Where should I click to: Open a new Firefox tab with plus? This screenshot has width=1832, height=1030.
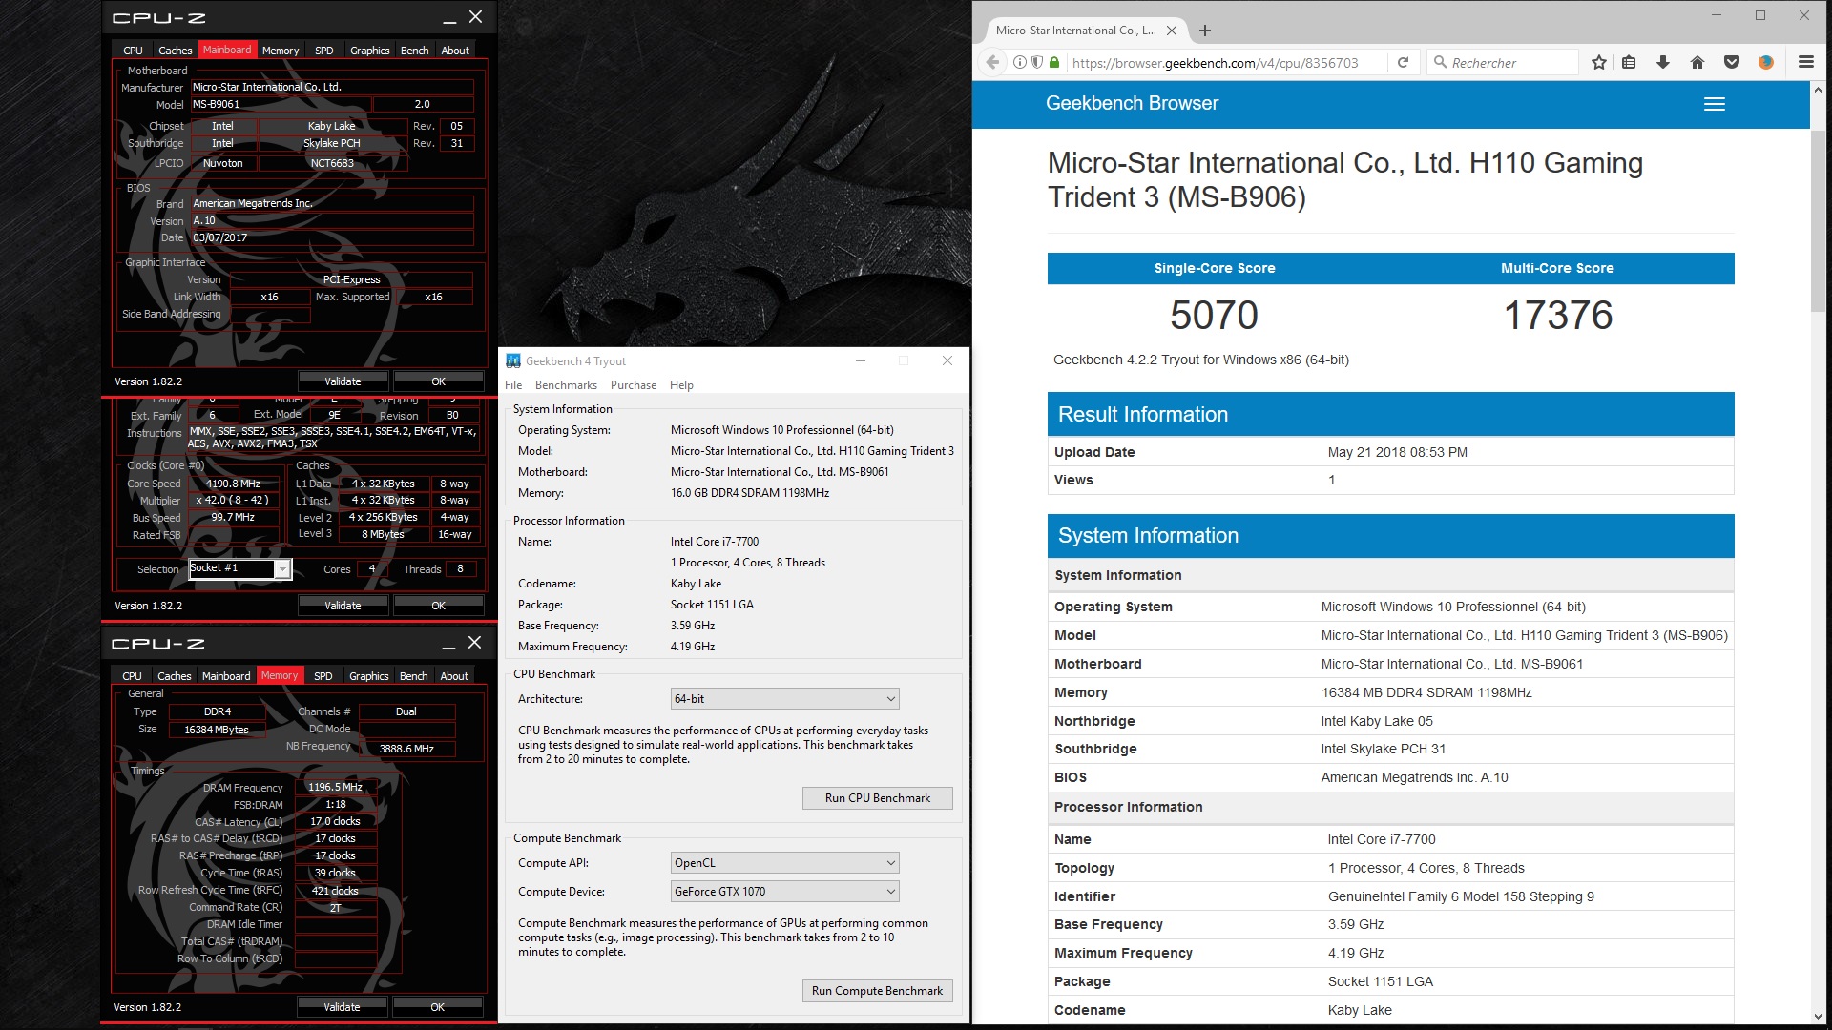1205,31
